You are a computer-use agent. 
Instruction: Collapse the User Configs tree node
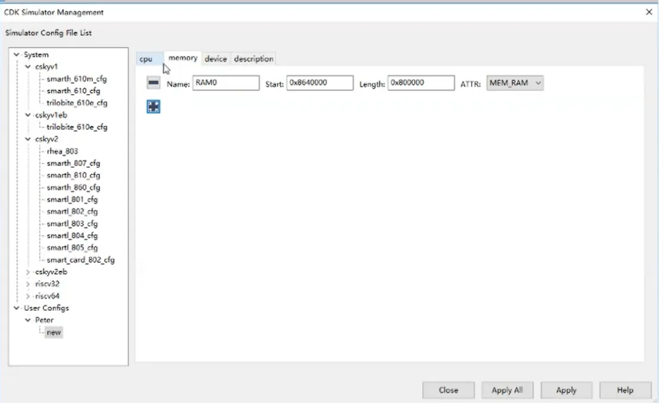(x=17, y=308)
